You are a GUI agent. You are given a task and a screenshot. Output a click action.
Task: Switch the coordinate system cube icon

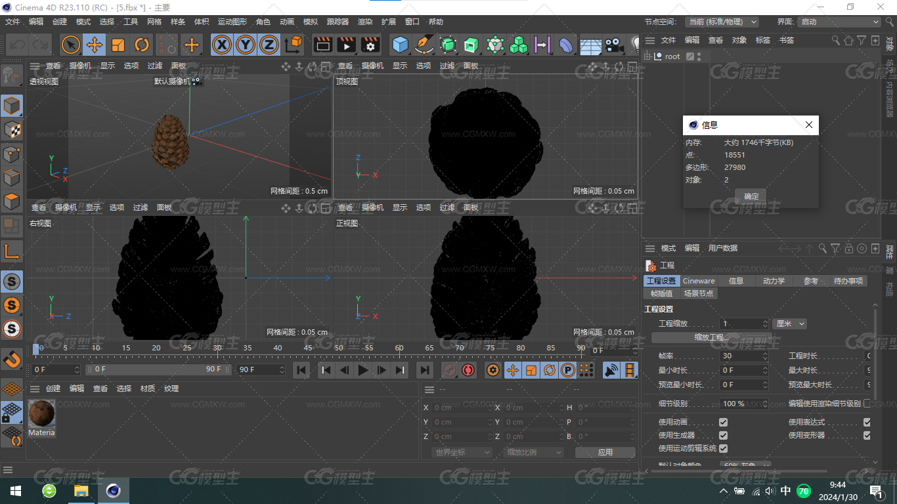click(x=294, y=45)
